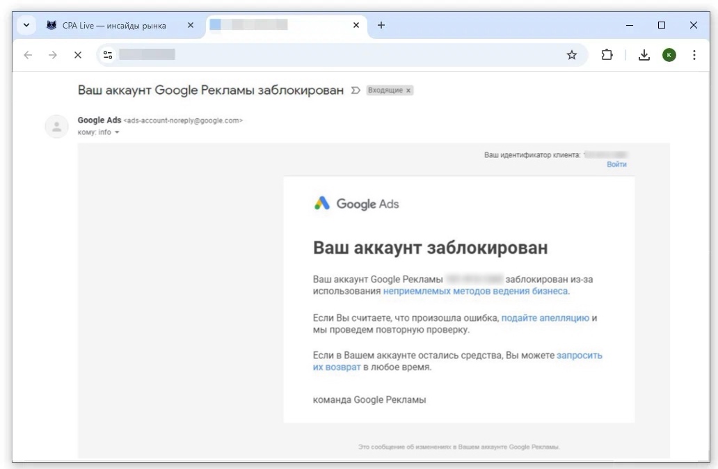Click the Войти link
The width and height of the screenshot is (718, 469).
(x=616, y=164)
